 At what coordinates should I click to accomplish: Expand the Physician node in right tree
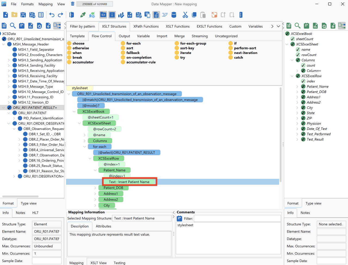click(297, 123)
